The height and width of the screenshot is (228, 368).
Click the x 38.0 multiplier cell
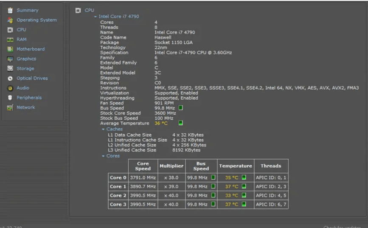click(x=171, y=178)
